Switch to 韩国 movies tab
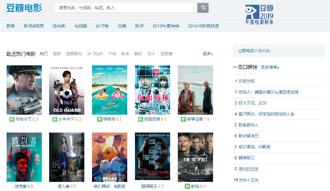Screen dimensions: 330x191 [x=138, y=54]
